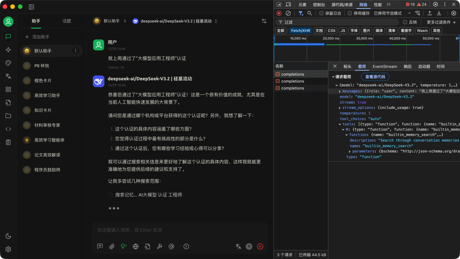Open the 已停用节流模式 dropdown
The height and width of the screenshot is (259, 460).
[388, 13]
